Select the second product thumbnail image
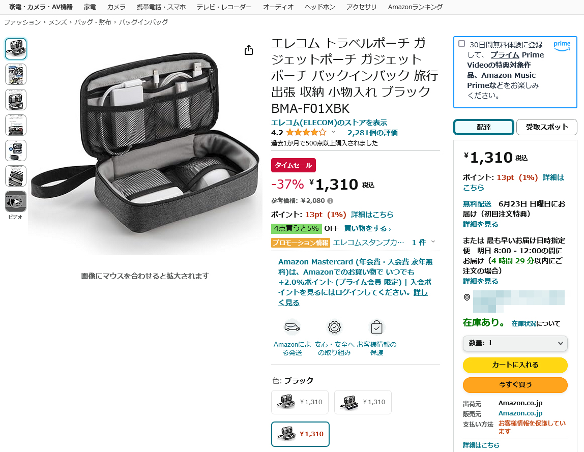Screen dimensions: 584x452 pyautogui.click(x=16, y=74)
